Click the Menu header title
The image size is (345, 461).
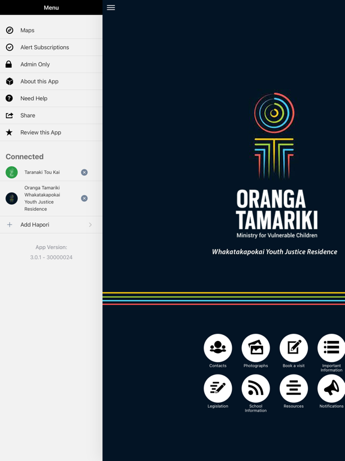(52, 8)
